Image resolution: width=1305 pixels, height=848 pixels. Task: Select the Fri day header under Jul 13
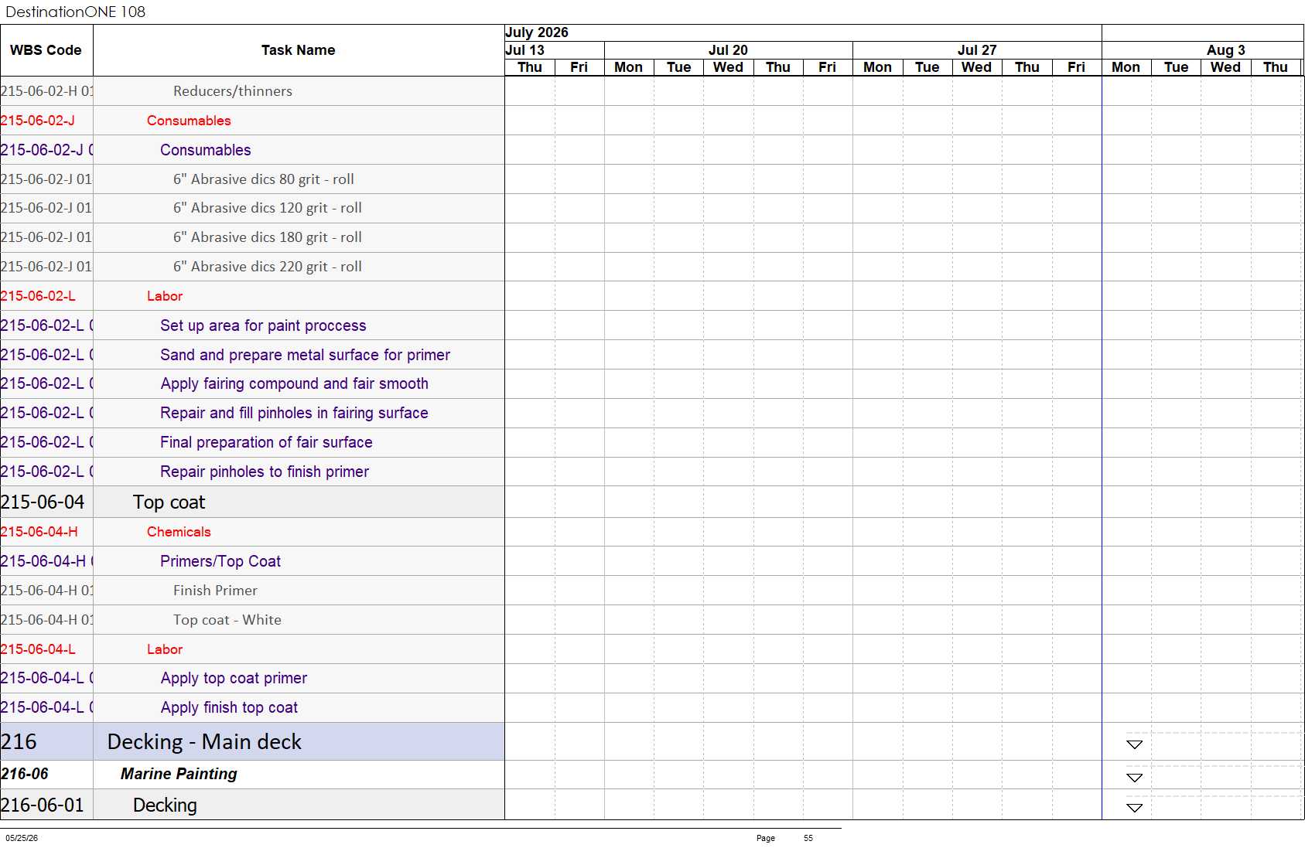click(579, 67)
